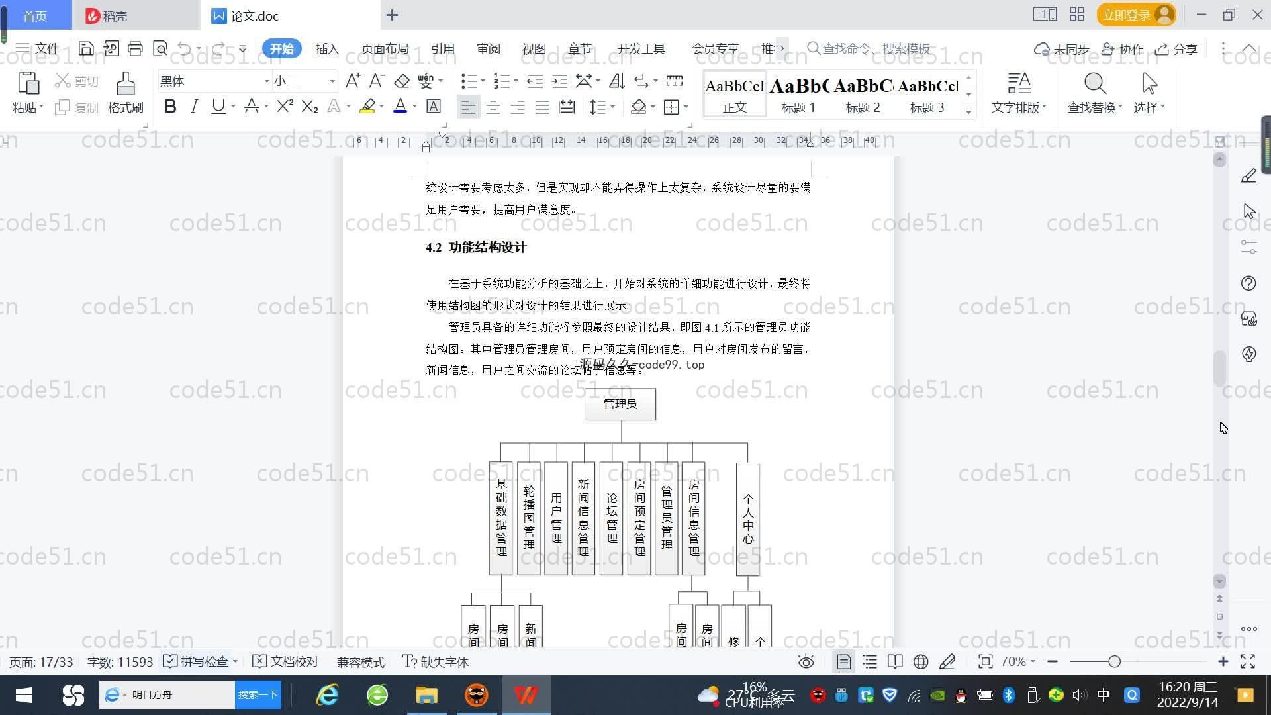
Task: Open the 视图 View tab
Action: [x=534, y=49]
